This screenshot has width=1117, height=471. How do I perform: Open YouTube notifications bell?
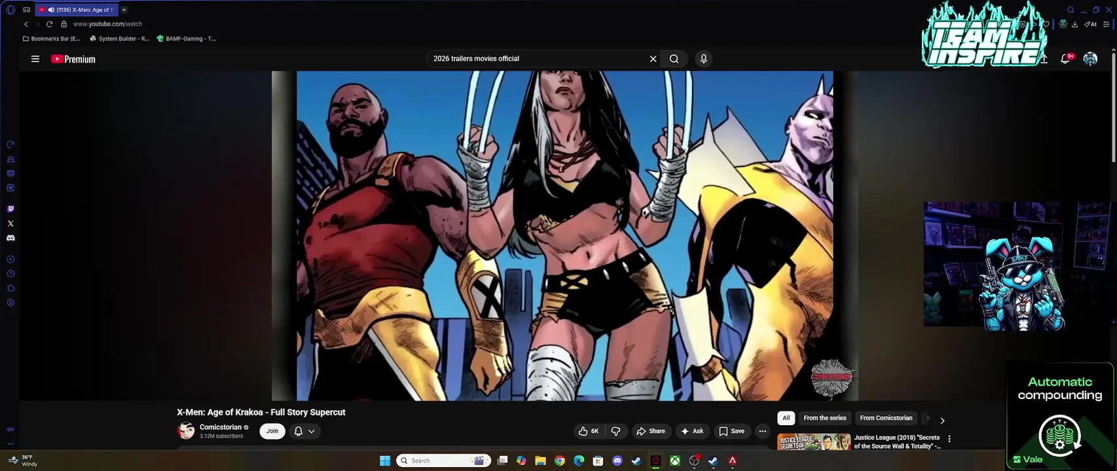(1066, 59)
